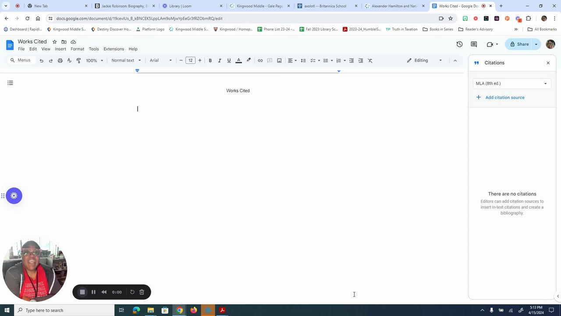Open the Extensions menu
561x316 pixels.
(x=114, y=49)
